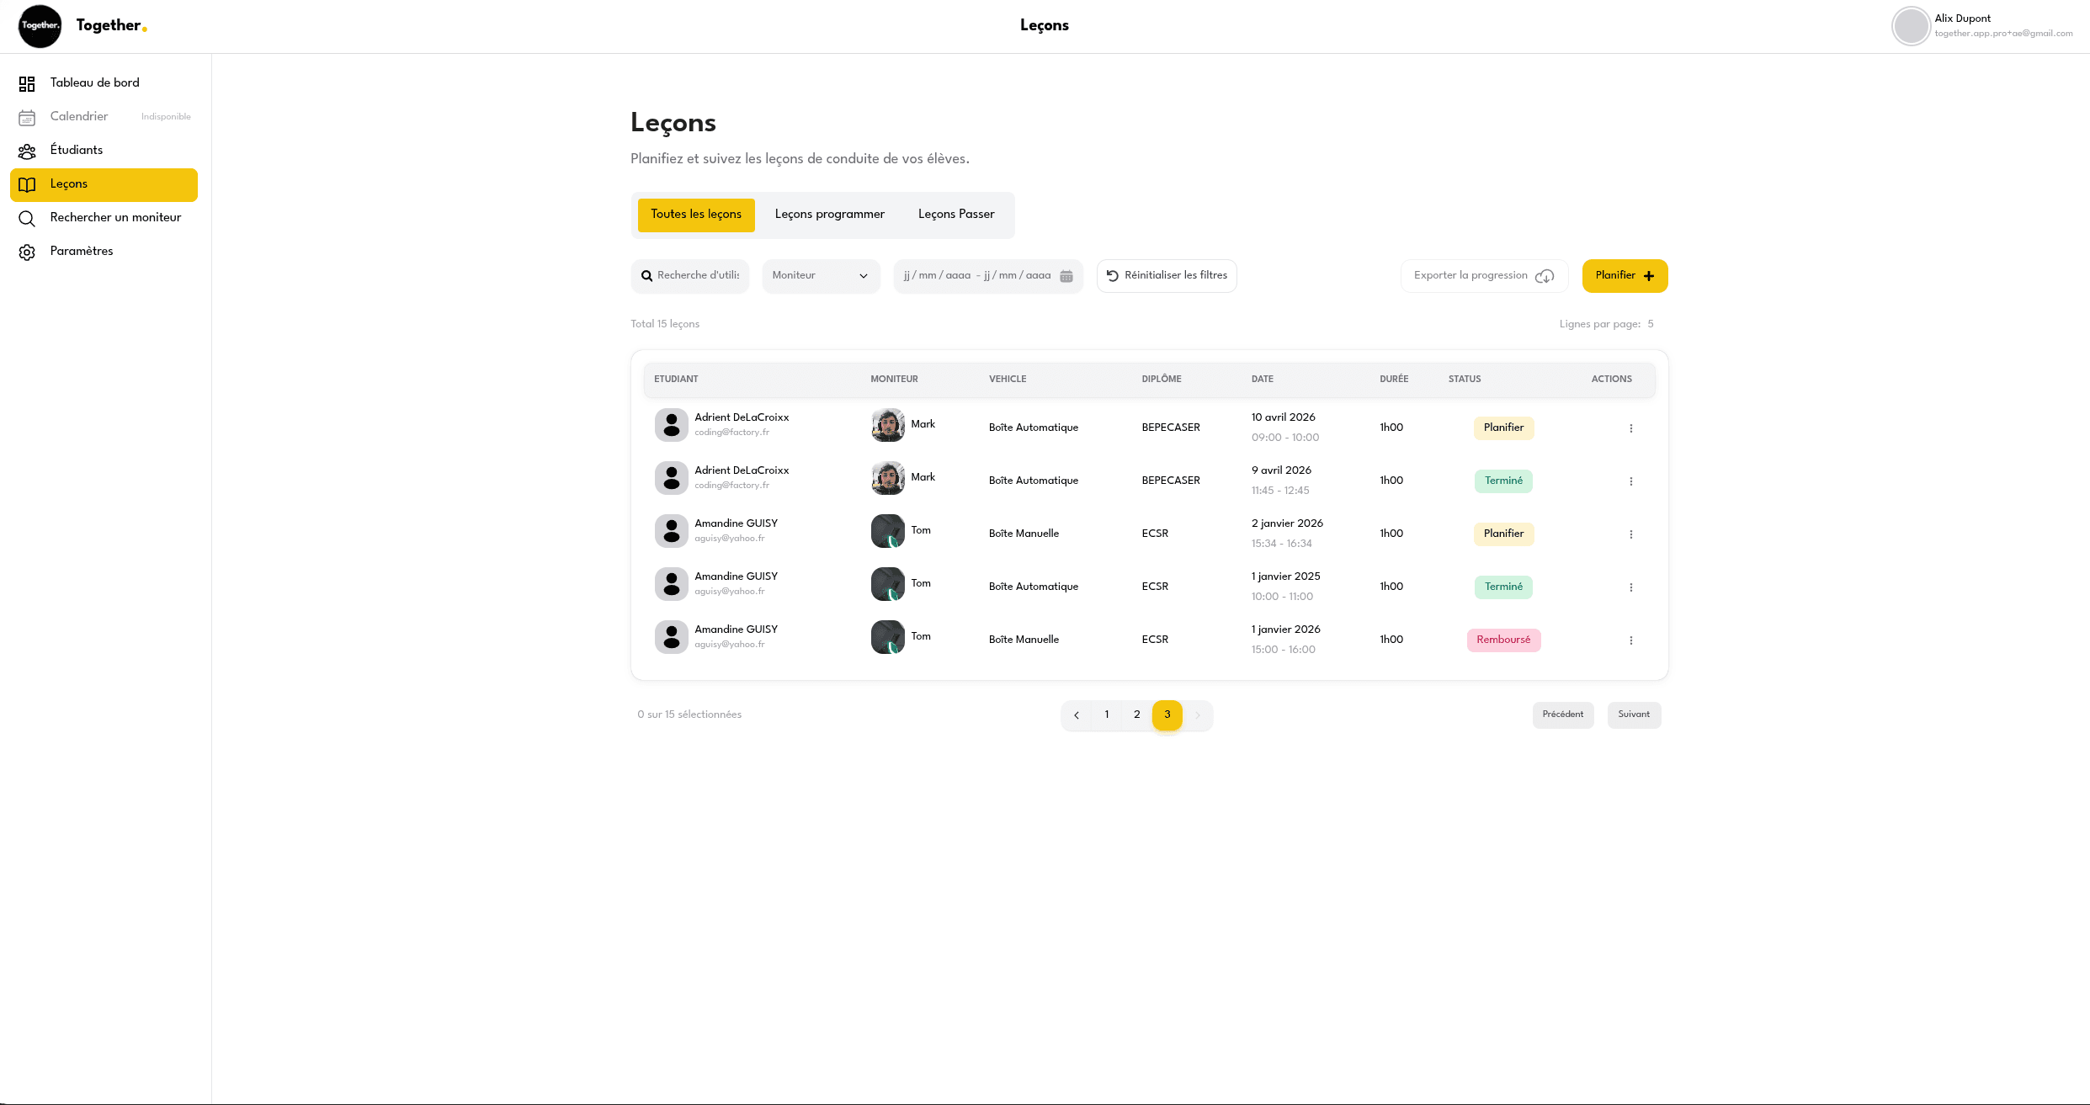Click the previous page chevron arrow
The height and width of the screenshot is (1105, 2090).
click(x=1076, y=715)
